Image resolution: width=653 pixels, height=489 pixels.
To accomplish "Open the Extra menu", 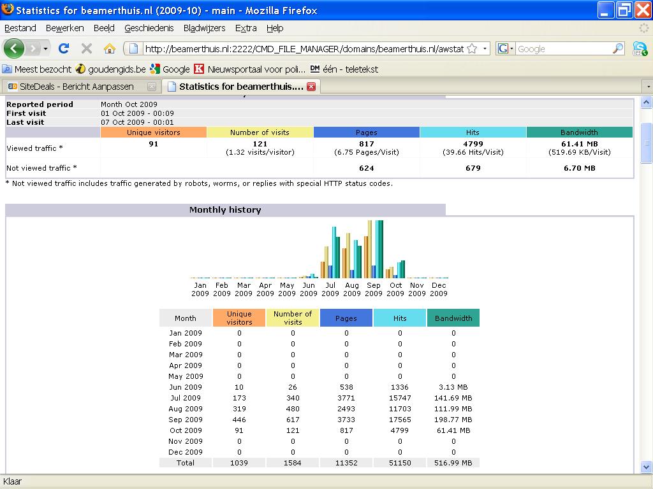I will coord(246,28).
